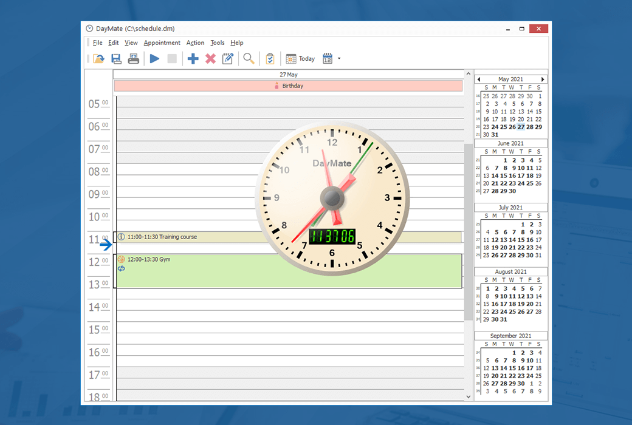Go to previous month arrow
The width and height of the screenshot is (632, 425).
click(479, 80)
